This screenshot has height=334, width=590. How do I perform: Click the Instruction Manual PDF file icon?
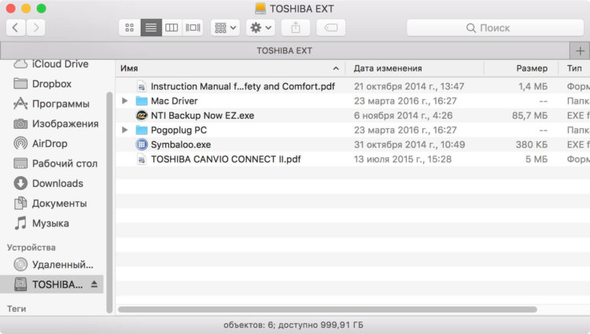142,86
